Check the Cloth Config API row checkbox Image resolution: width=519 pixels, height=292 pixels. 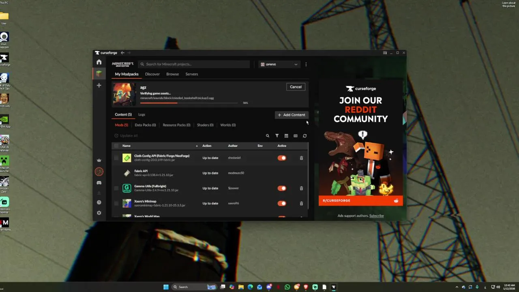[116, 158]
